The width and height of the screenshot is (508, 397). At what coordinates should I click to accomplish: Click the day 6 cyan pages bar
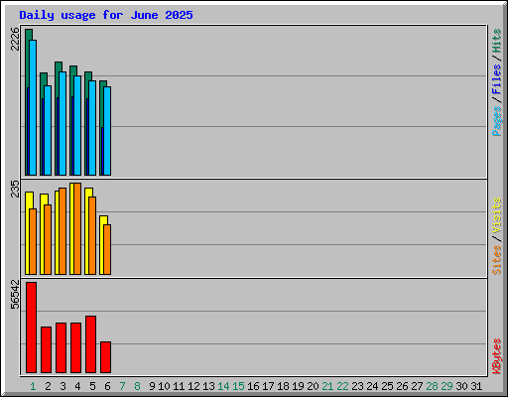tap(107, 131)
